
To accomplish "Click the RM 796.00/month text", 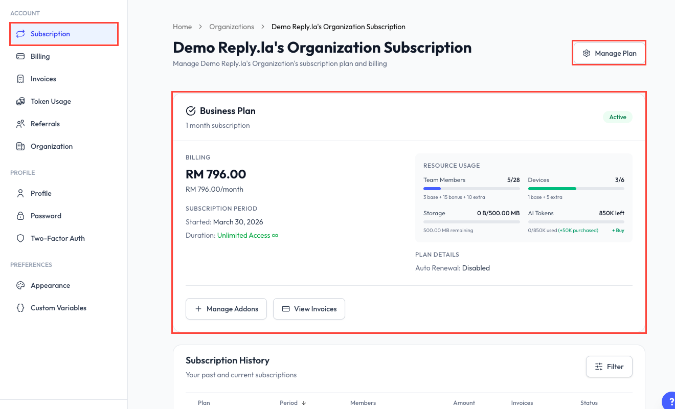I will tap(214, 189).
